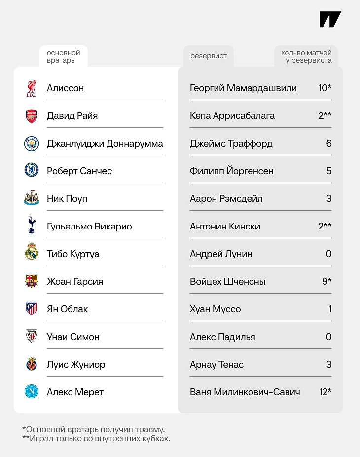The width and height of the screenshot is (360, 457).
Task: Click the name Джанлуиджи Доннарумма
Action: click(x=105, y=144)
